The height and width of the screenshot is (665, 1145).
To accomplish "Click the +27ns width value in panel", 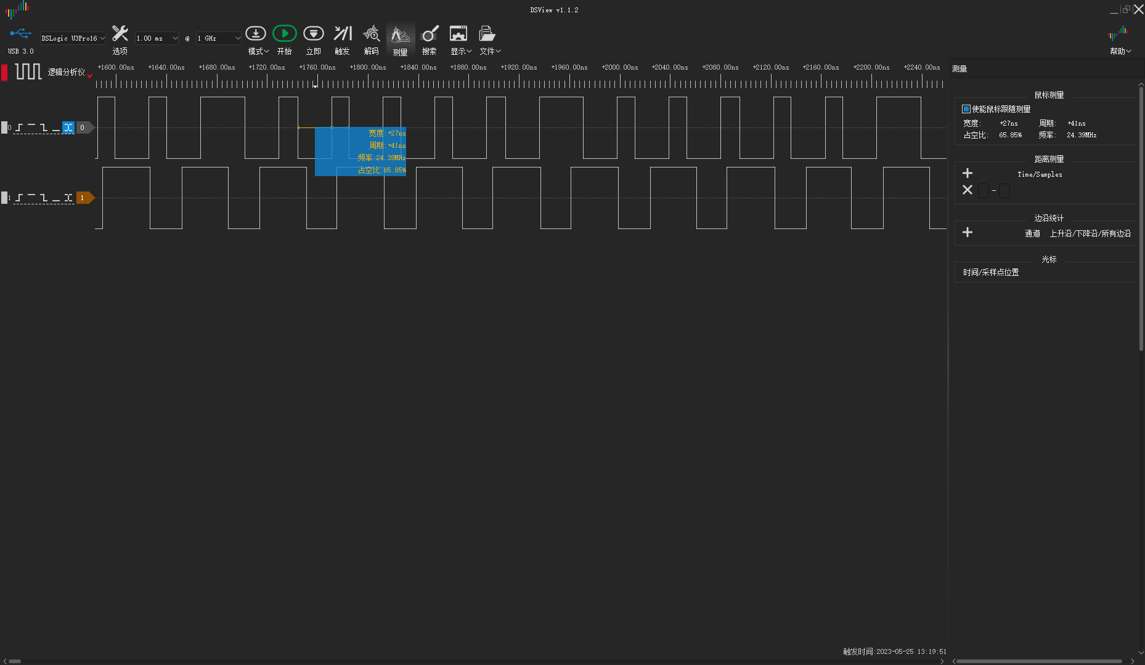I will click(x=1009, y=123).
